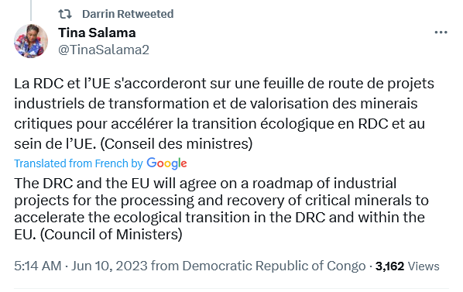The image size is (463, 292).
Task: Open the three-dot more options menu
Action: 441,33
